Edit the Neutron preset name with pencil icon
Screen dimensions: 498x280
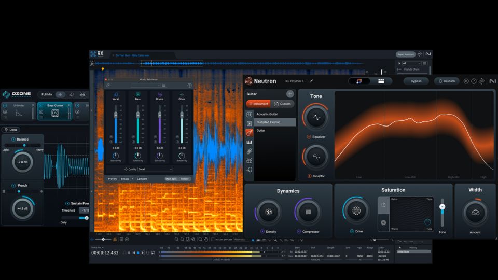click(311, 81)
